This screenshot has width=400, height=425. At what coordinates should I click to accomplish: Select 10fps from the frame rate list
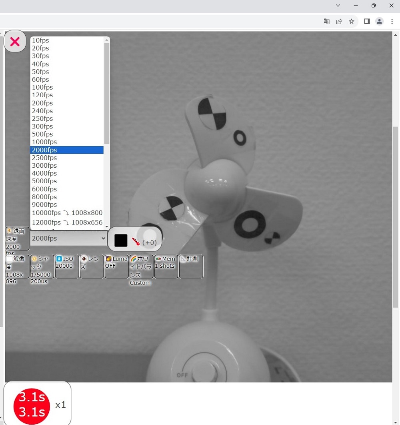[67, 40]
